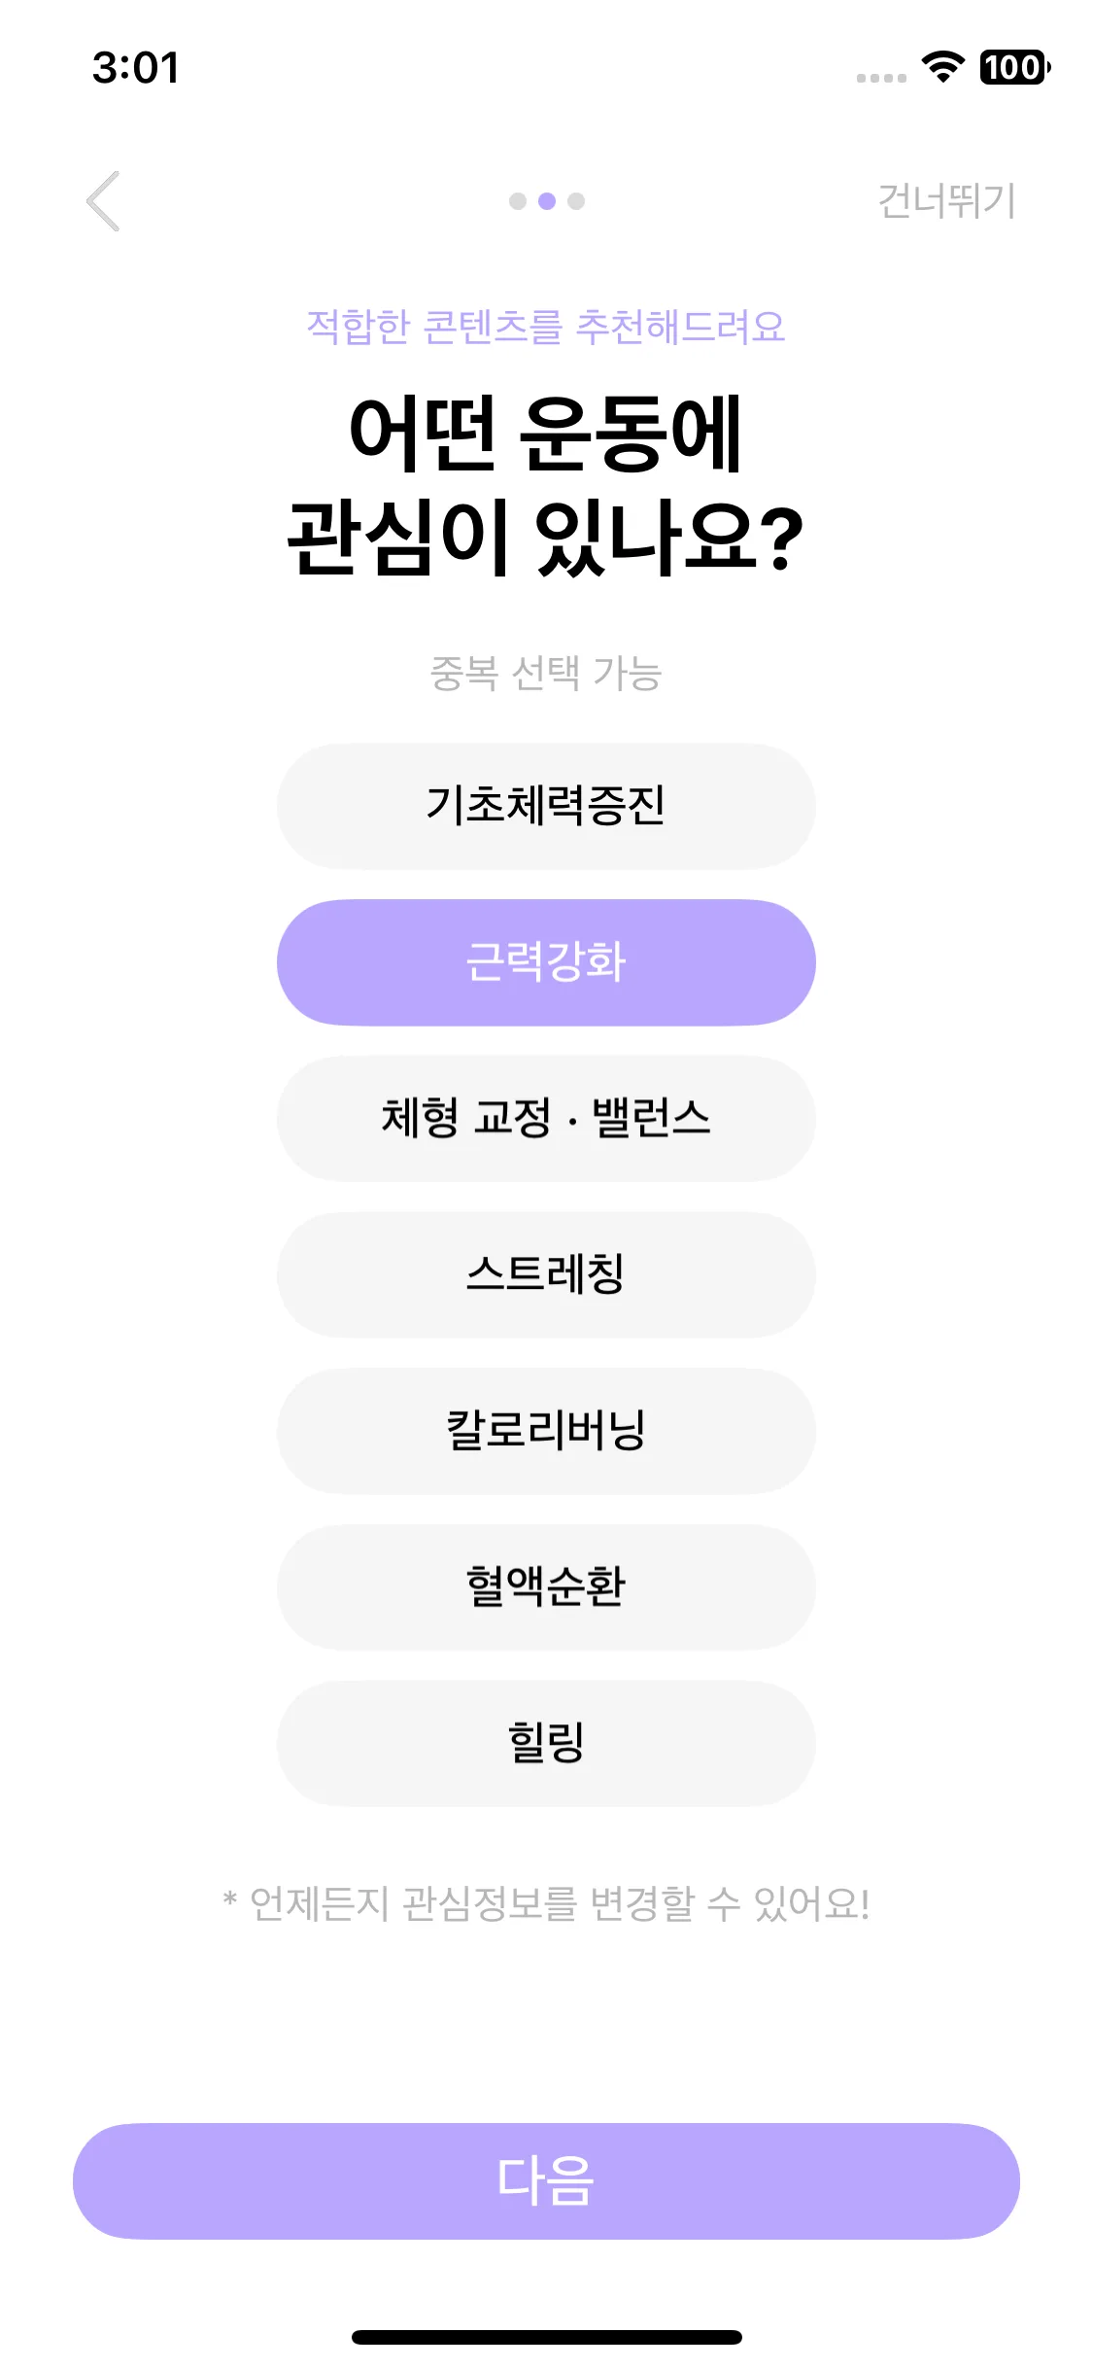This screenshot has height=2368, width=1093.
Task: Deselect the 근력강화 option
Action: click(x=546, y=962)
